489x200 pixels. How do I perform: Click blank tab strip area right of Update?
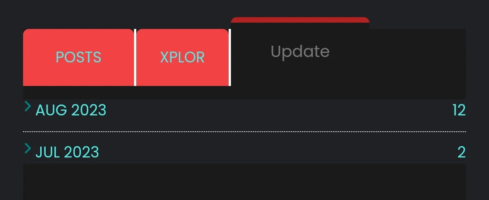pyautogui.click(x=417, y=57)
